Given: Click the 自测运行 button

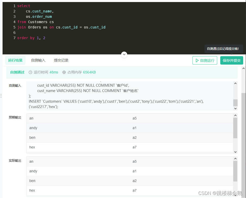Looking at the screenshot, I should [205, 60].
